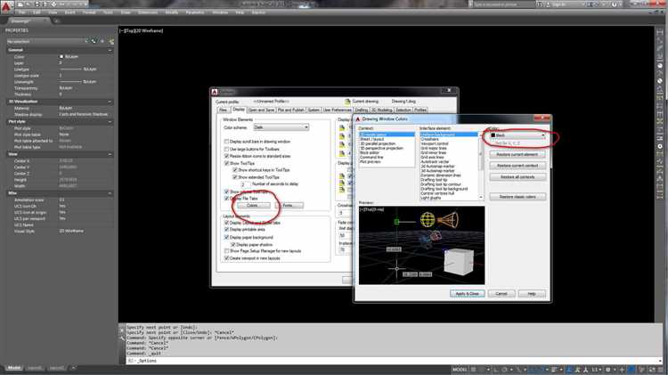Open the File menu
This screenshot has width=668, height=375.
pyautogui.click(x=22, y=12)
